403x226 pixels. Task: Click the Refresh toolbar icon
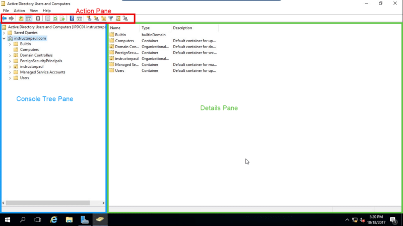click(x=55, y=19)
